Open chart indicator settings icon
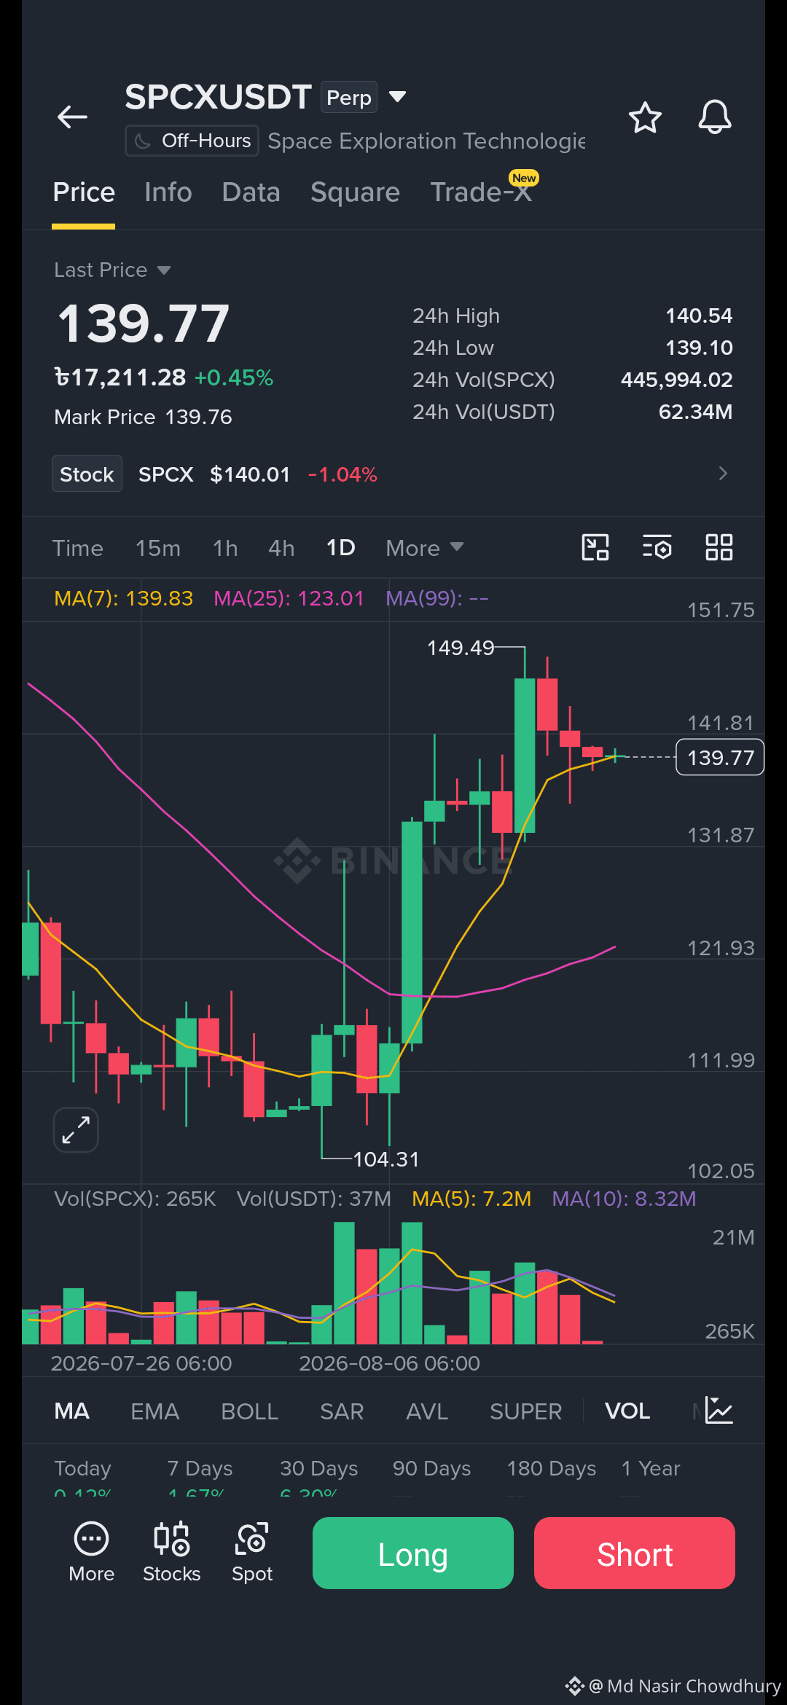Screen dimensions: 787x1705 657,547
